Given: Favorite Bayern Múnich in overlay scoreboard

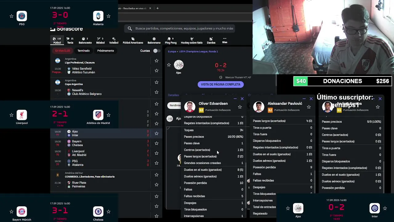Looking at the screenshot, I should point(11,212).
